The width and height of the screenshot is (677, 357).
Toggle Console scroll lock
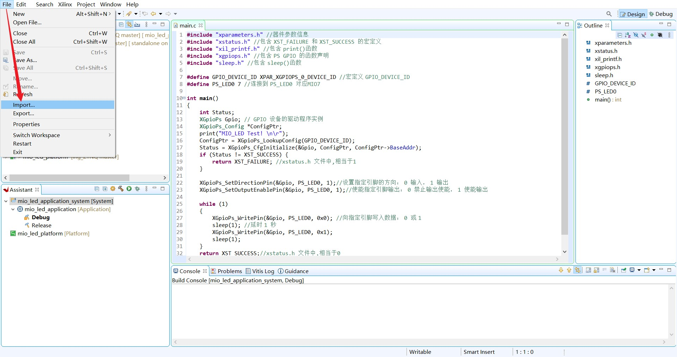point(596,270)
